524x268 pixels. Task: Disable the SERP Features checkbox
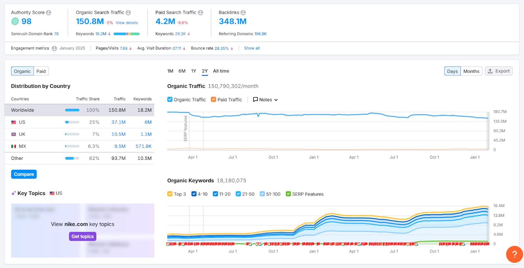pos(288,194)
